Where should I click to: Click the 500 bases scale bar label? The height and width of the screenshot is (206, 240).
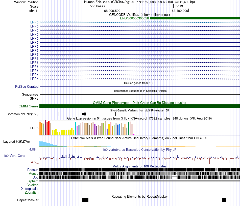pos(97,6)
